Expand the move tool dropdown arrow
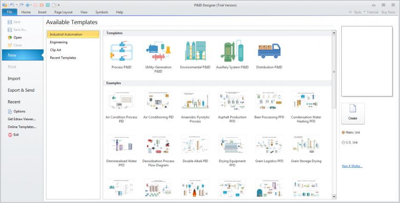Viewport: 400px width, 203px height. [31, 5]
